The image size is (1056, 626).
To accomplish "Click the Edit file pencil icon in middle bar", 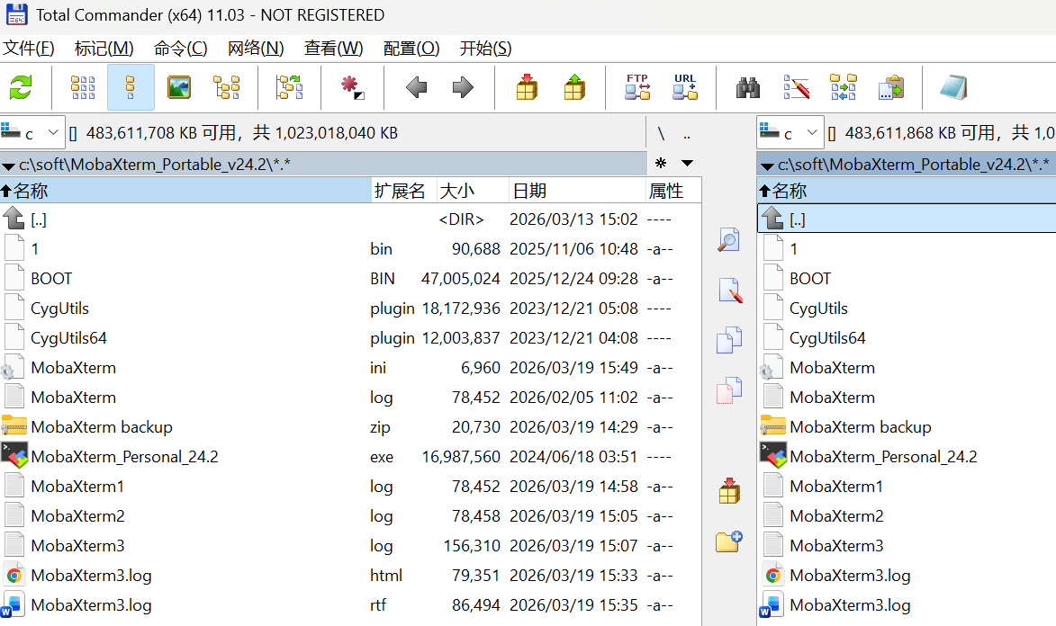I will (730, 291).
